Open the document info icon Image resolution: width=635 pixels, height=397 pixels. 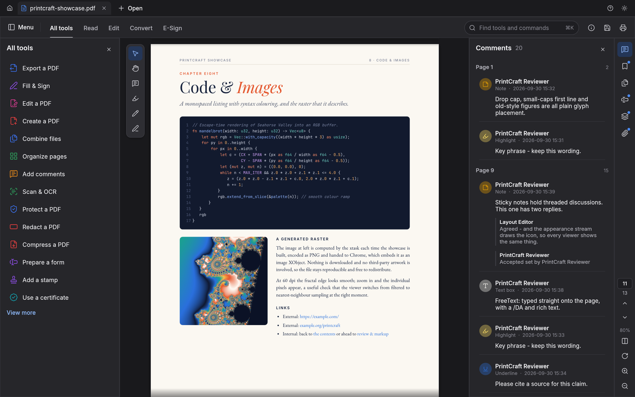pos(591,28)
